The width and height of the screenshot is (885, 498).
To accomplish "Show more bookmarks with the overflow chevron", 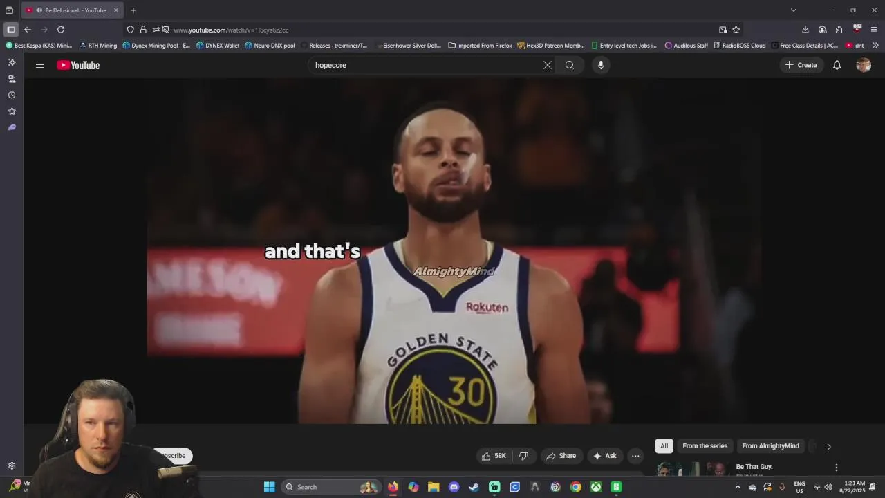I will (875, 46).
